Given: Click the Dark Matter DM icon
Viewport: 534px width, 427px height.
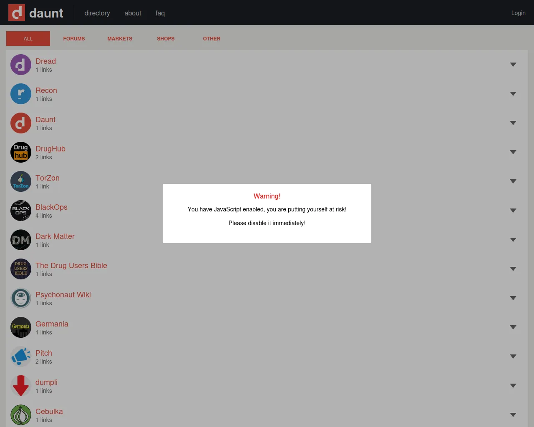Looking at the screenshot, I should (x=21, y=240).
